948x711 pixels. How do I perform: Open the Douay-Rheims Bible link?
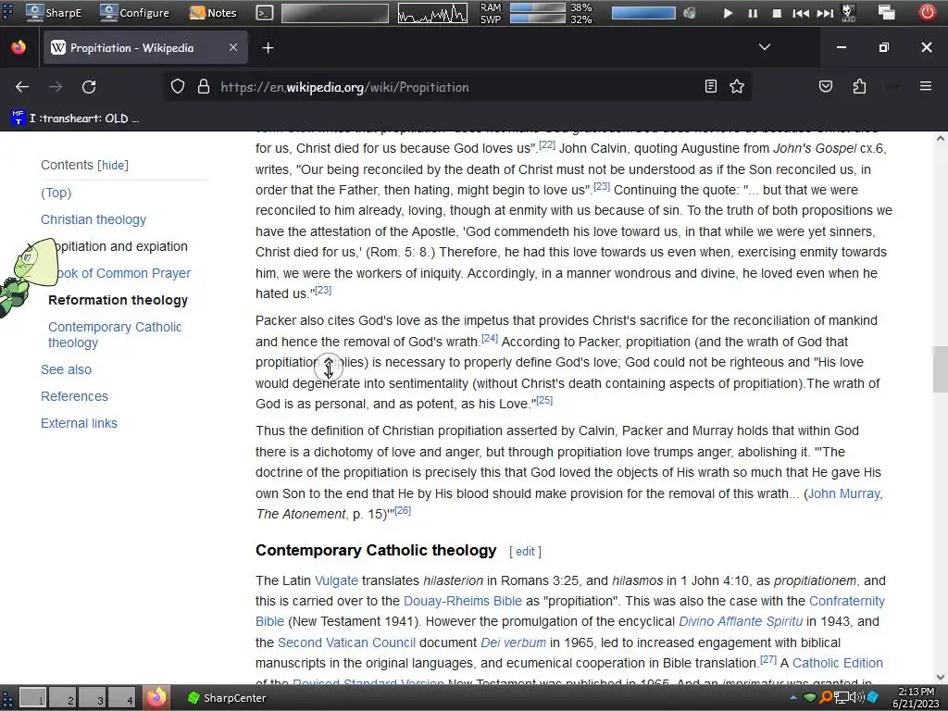(463, 601)
